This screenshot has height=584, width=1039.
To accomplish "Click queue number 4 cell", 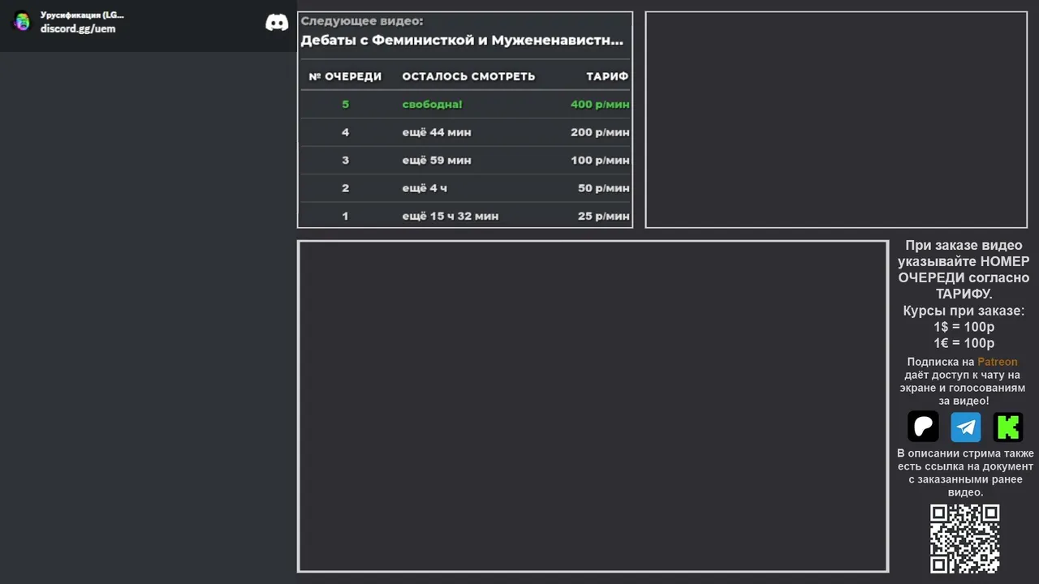I will click(345, 132).
